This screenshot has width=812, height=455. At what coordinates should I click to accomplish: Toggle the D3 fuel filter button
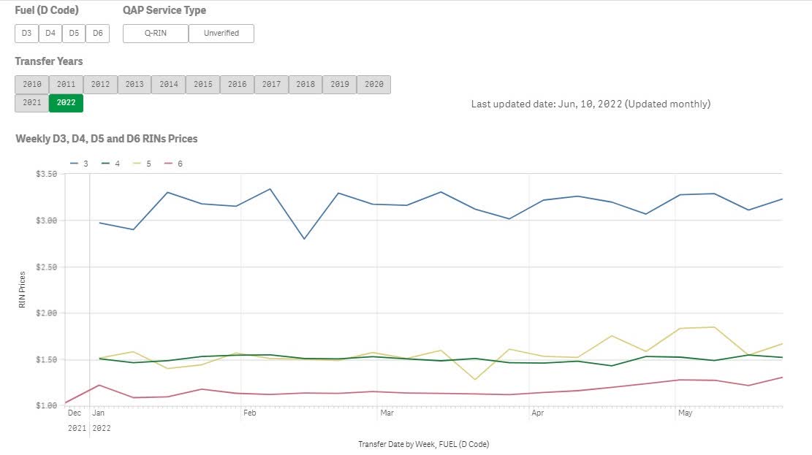(26, 34)
